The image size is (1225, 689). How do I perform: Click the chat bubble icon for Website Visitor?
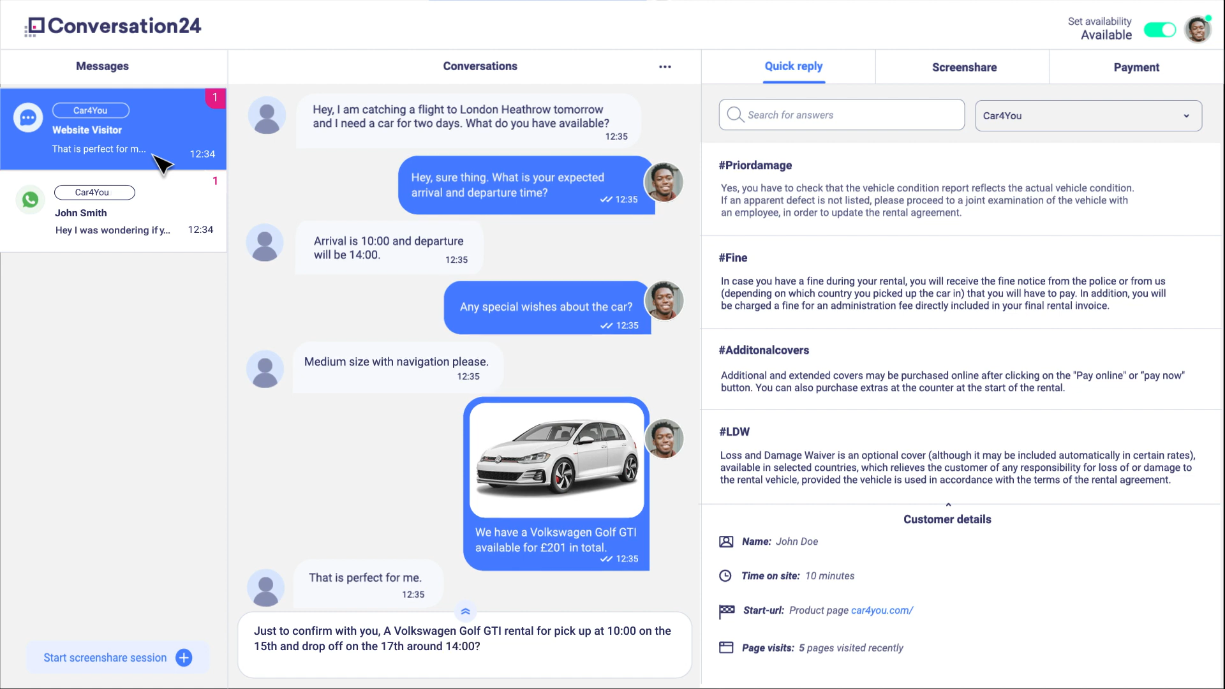(x=28, y=118)
